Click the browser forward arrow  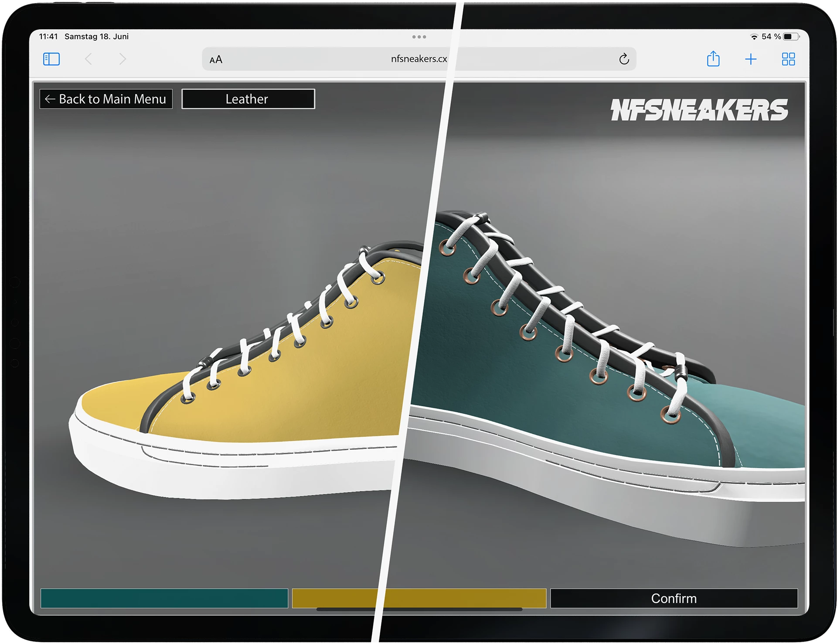click(122, 59)
